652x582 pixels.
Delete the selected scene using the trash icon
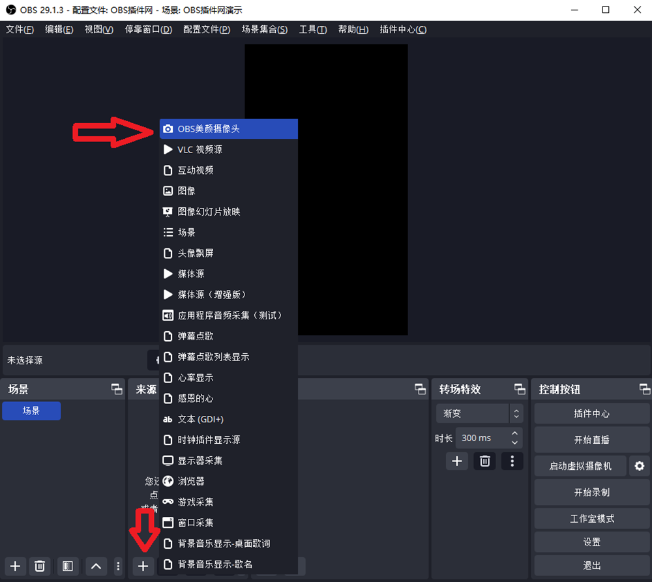point(40,566)
